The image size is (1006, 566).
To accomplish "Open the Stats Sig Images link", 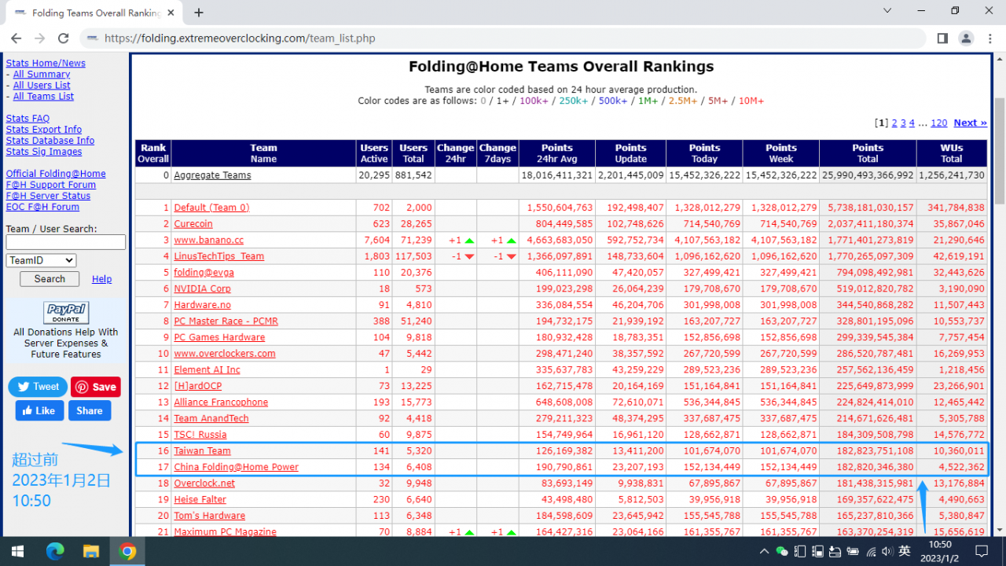I will tap(44, 152).
